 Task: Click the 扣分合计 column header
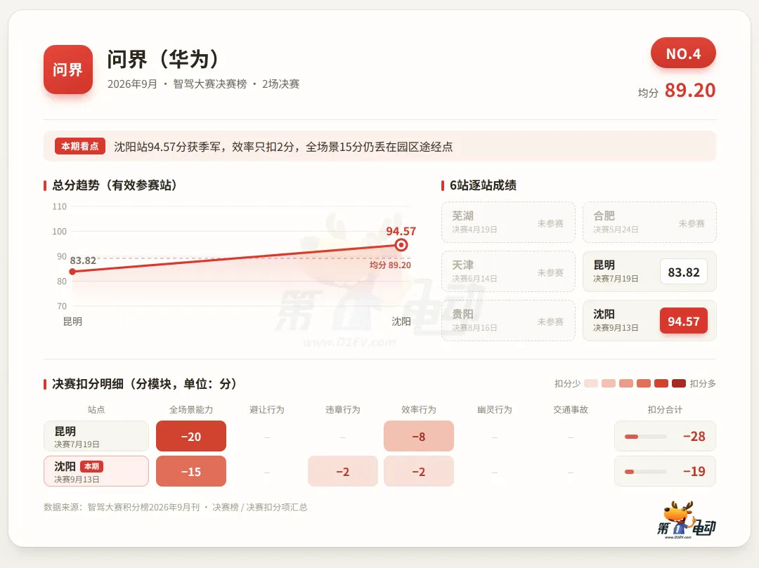(665, 409)
